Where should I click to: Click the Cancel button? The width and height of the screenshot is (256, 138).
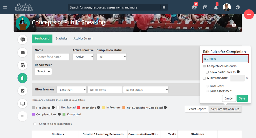pyautogui.click(x=229, y=98)
